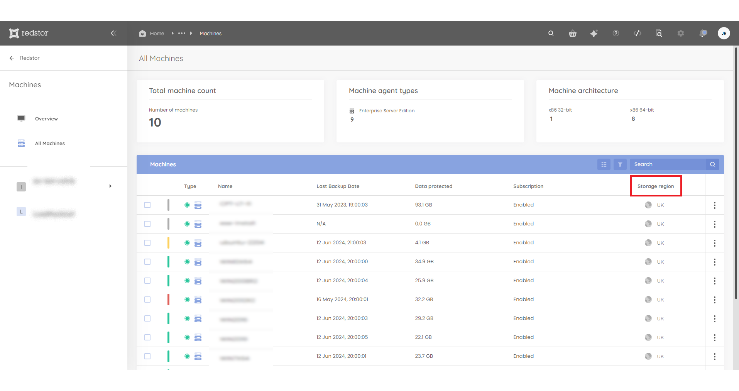Click the code slash icon
This screenshot has width=739, height=391.
tap(638, 34)
